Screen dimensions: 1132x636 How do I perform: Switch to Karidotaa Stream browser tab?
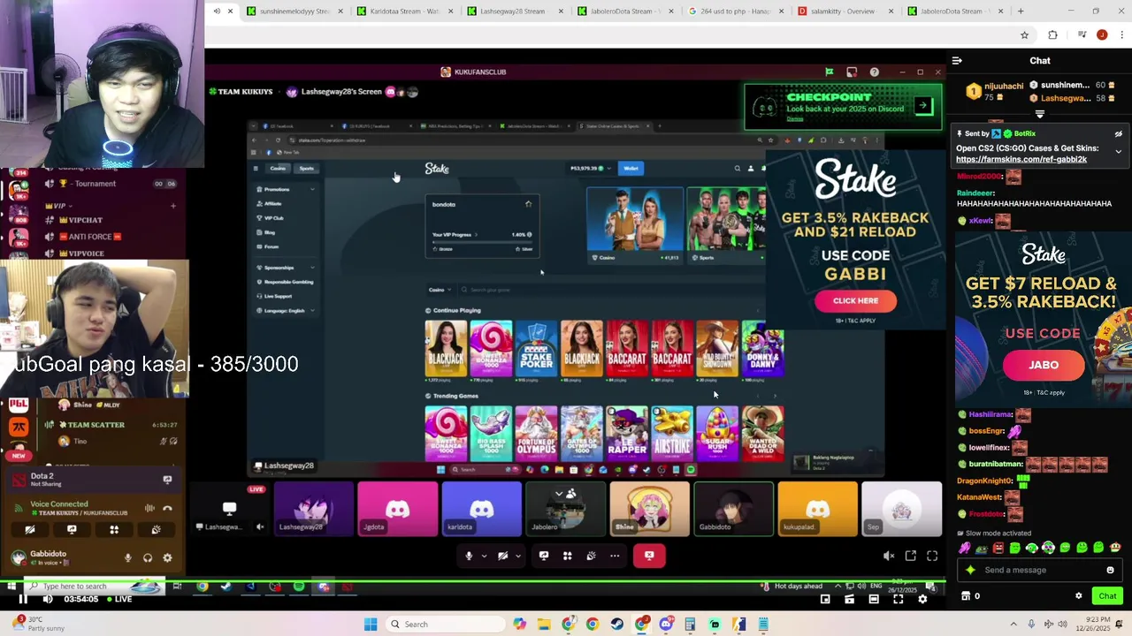[x=403, y=11]
